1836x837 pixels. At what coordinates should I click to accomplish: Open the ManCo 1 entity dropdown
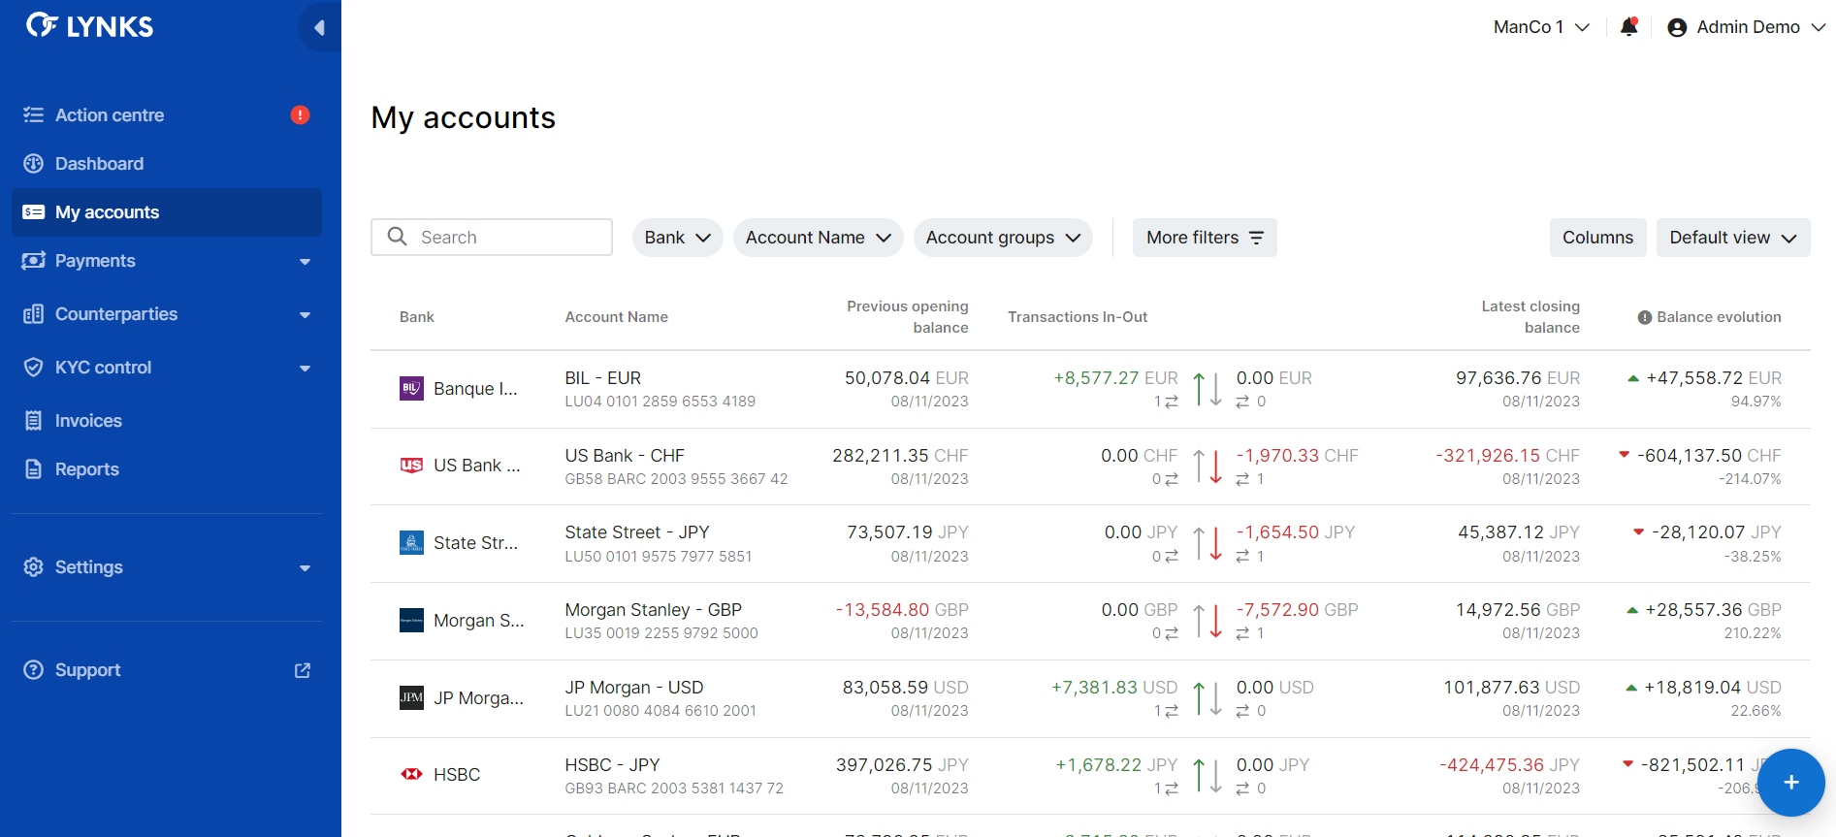(1541, 27)
